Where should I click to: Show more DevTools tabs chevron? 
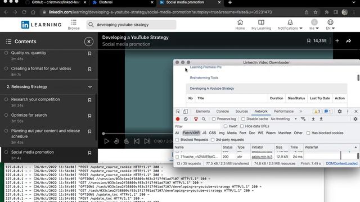pyautogui.click(x=300, y=111)
